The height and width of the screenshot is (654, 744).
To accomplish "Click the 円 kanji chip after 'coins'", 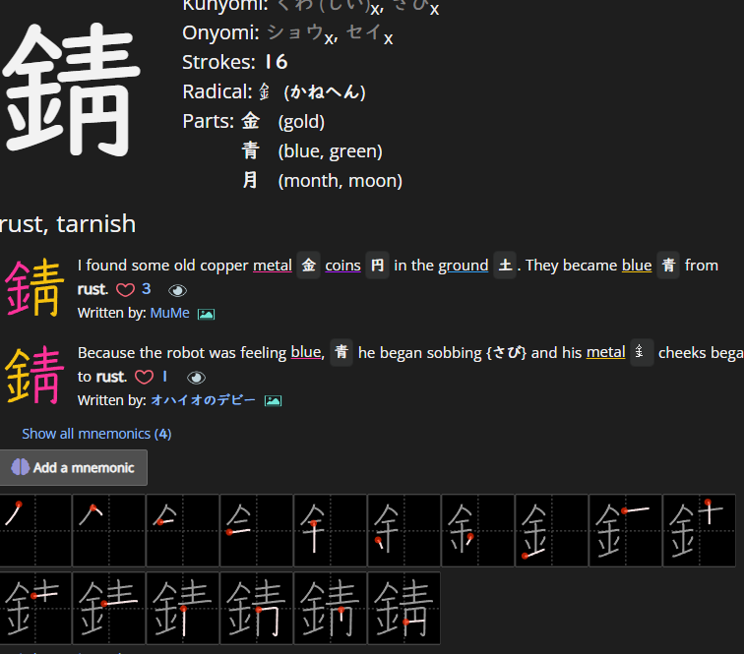I will [378, 266].
